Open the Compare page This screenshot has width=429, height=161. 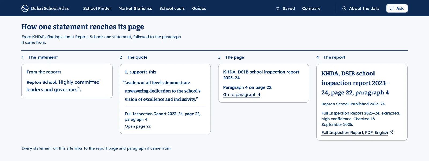tap(311, 8)
